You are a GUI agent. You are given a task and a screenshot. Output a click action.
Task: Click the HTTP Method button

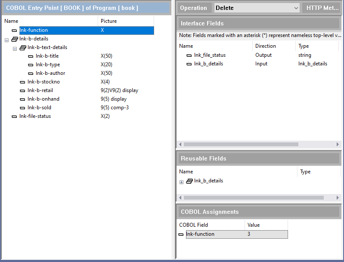coord(322,8)
